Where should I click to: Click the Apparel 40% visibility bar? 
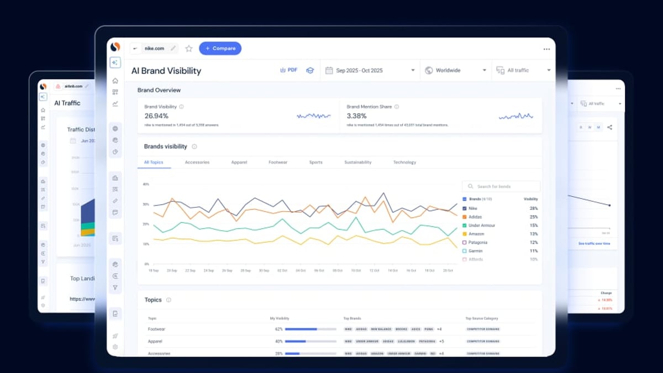(311, 342)
